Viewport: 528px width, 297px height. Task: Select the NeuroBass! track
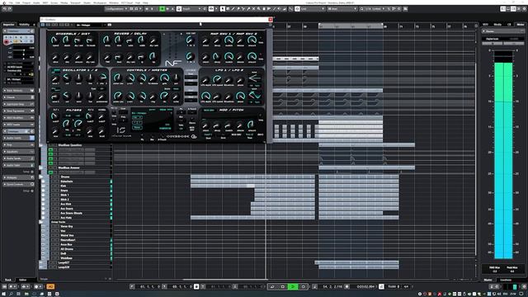point(68,240)
